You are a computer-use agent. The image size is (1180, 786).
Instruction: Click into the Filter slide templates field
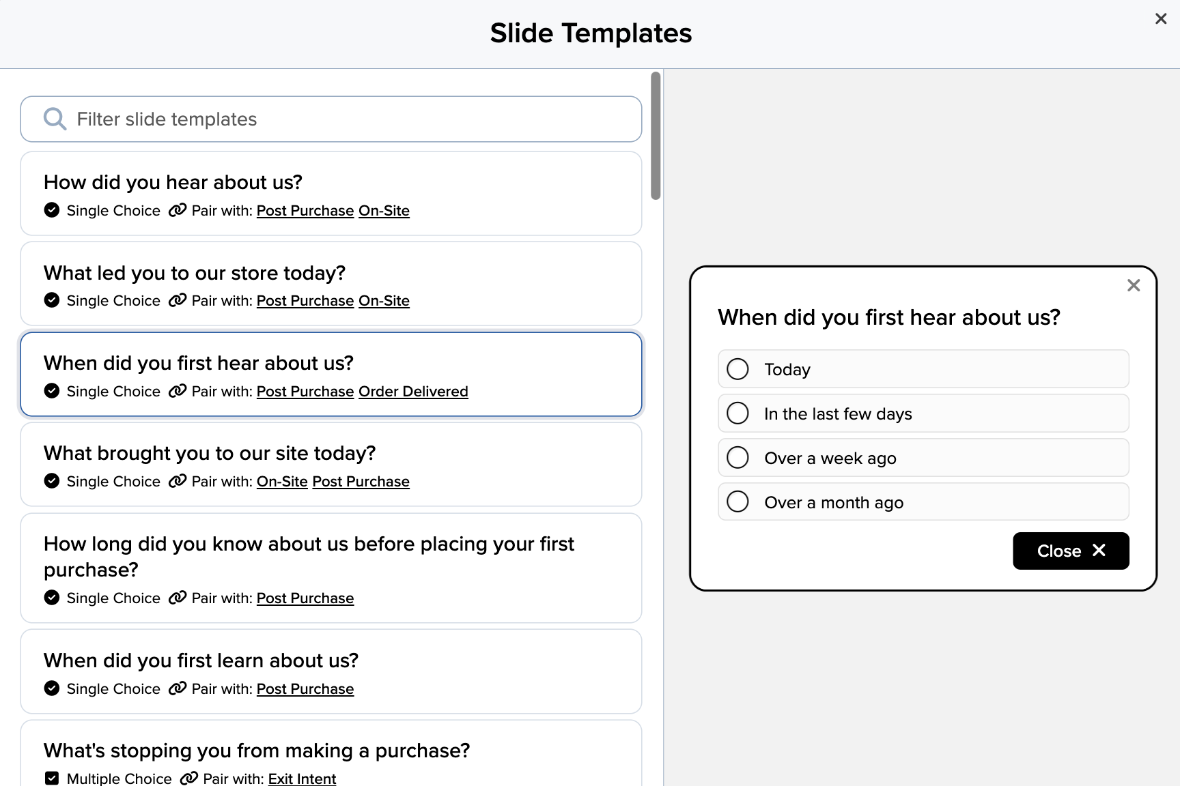coord(341,119)
